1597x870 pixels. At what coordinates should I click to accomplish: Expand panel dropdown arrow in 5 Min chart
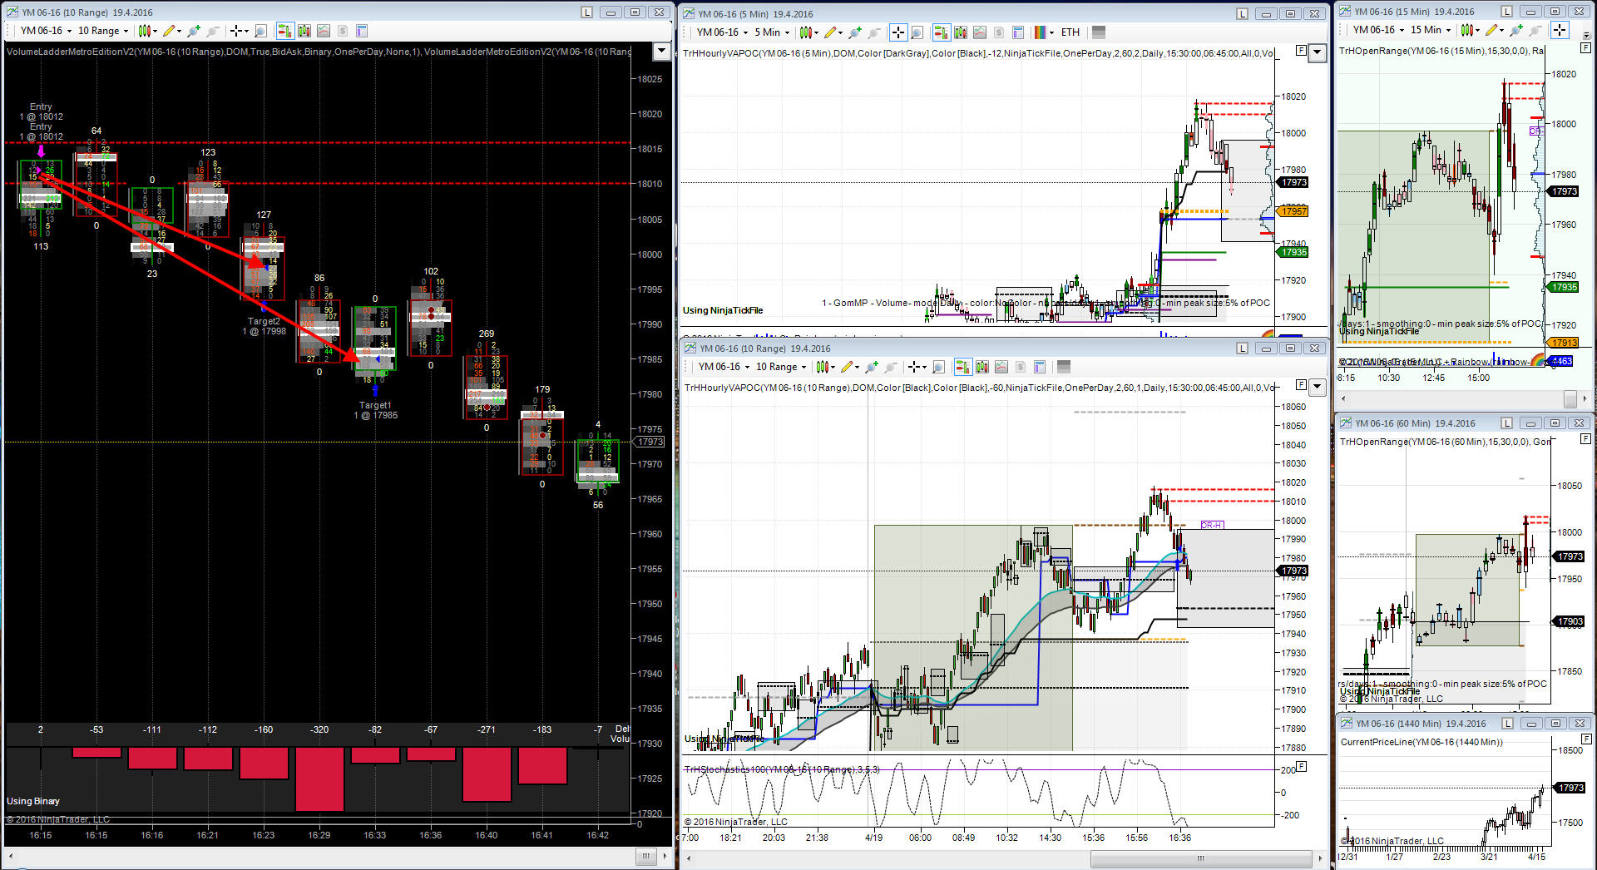[1317, 52]
